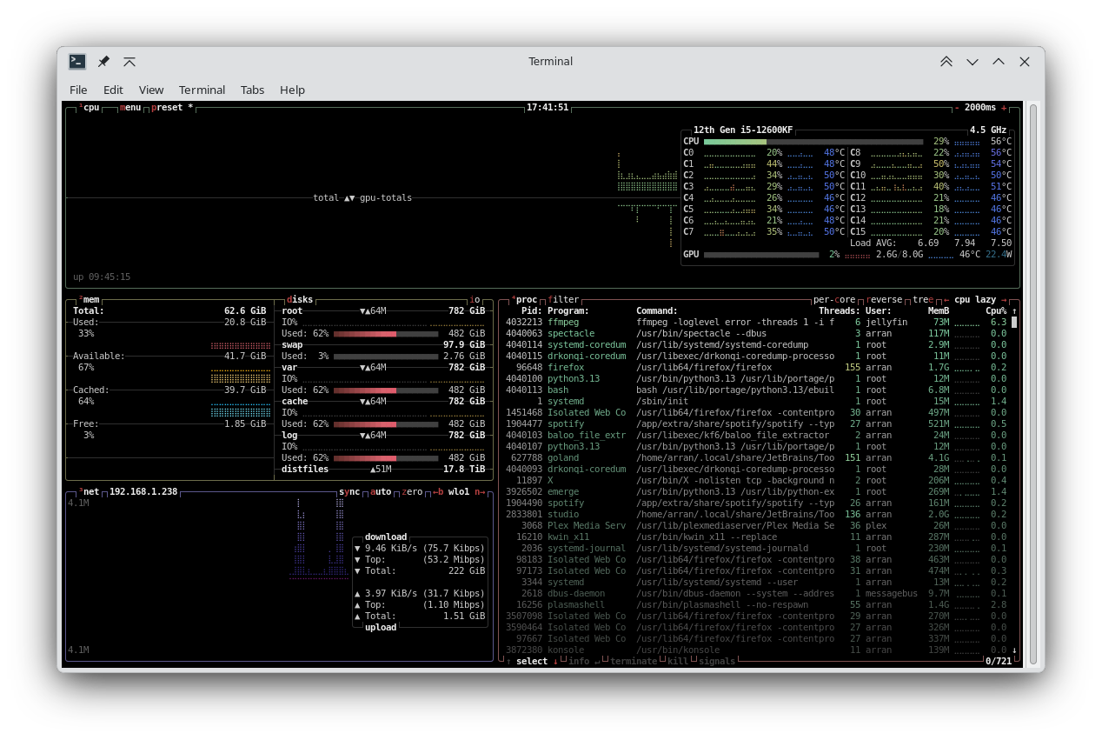Click the keep-above icon in the title bar
The height and width of the screenshot is (740, 1102).
tap(129, 62)
